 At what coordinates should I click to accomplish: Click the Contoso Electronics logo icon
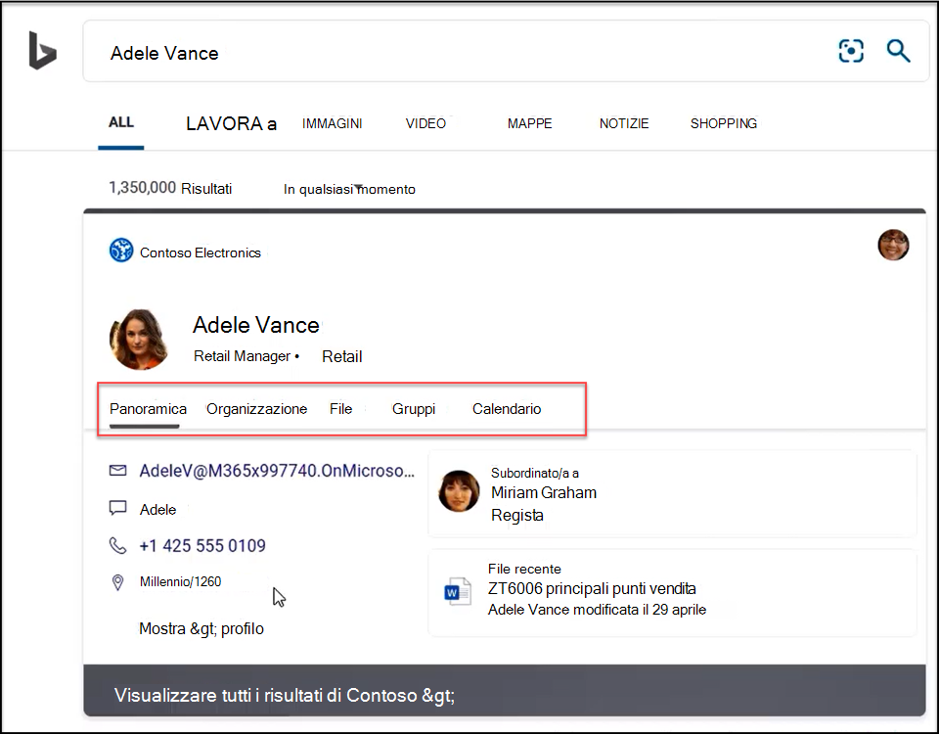click(x=121, y=251)
